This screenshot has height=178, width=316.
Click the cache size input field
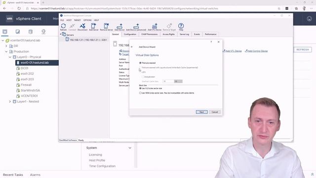pos(168,81)
